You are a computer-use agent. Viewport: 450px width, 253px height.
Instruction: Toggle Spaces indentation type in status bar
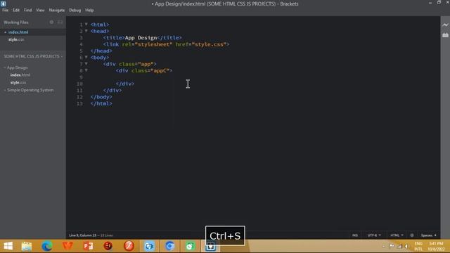coord(427,235)
